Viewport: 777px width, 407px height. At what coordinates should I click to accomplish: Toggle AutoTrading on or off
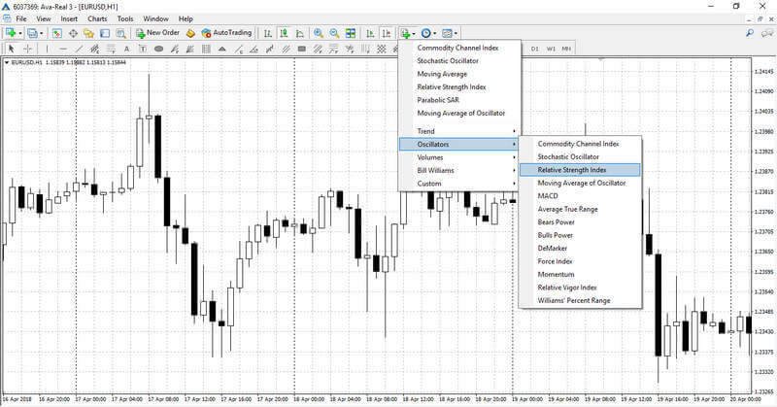coord(226,33)
